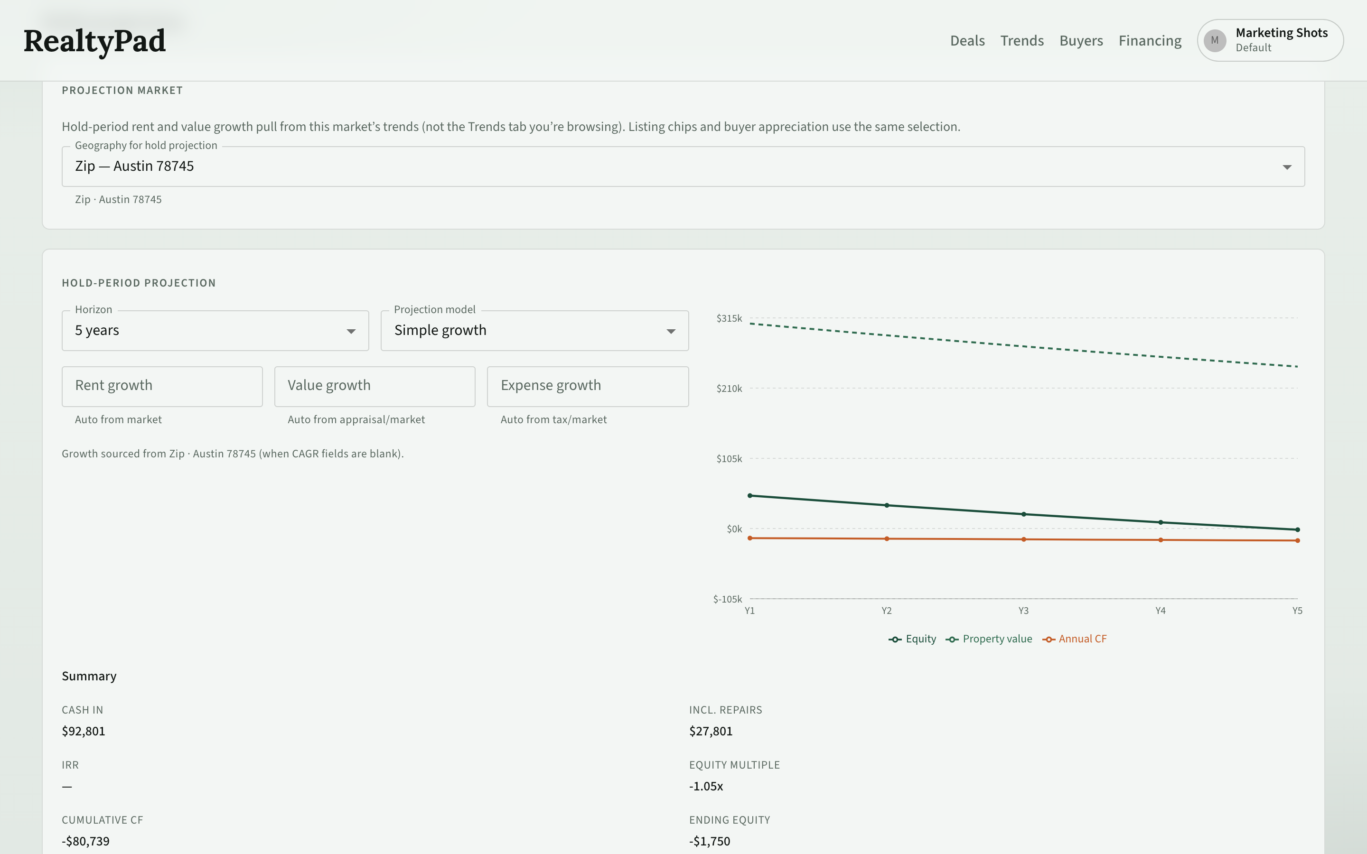Click the Equity Multiple value -1.05x
The width and height of the screenshot is (1367, 854).
(x=706, y=786)
